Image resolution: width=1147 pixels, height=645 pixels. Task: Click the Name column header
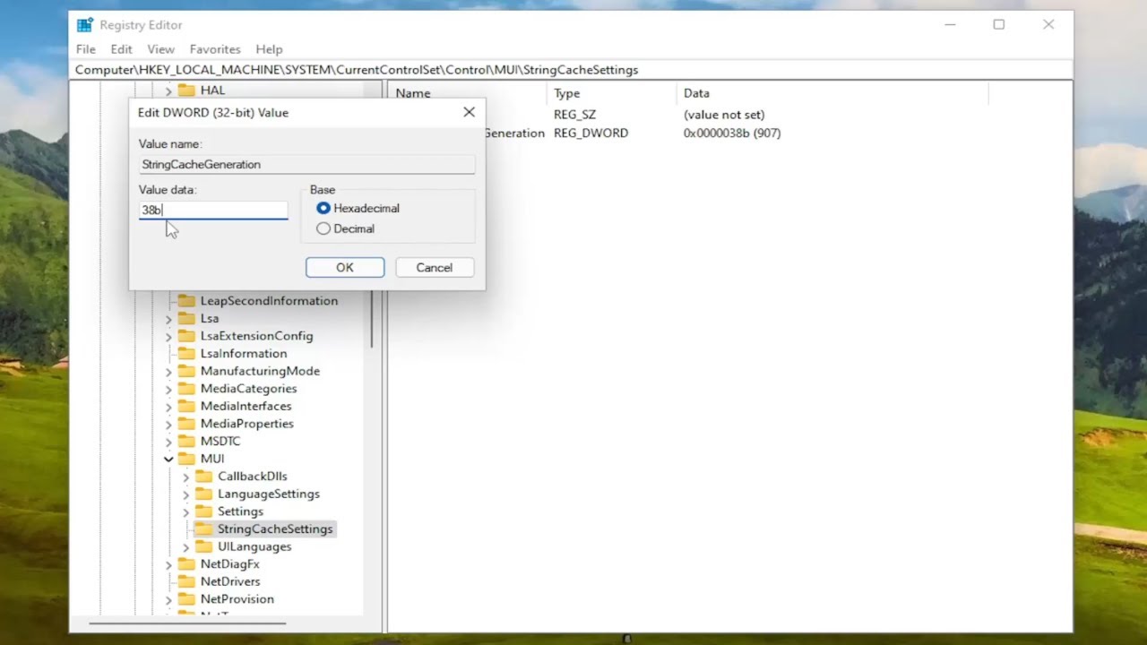413,93
